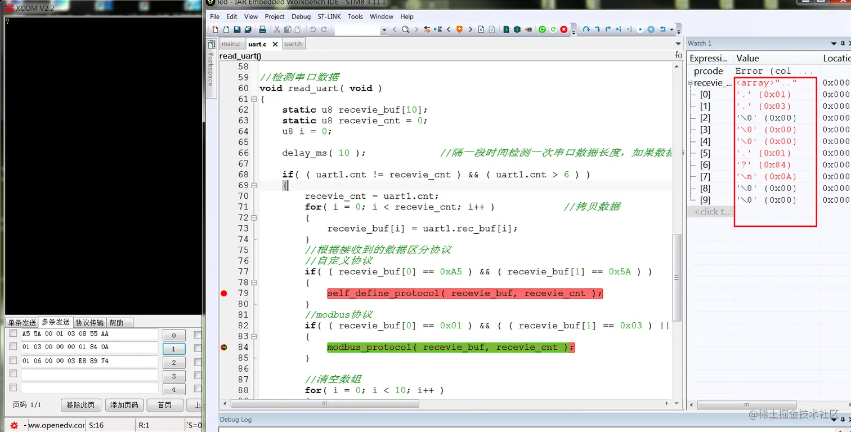Click the red breakpoint marker on line 79
This screenshot has width=851, height=432.
click(x=224, y=293)
